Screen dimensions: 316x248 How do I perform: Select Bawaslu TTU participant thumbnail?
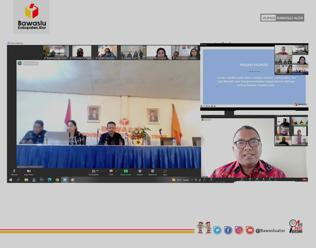click(x=133, y=52)
